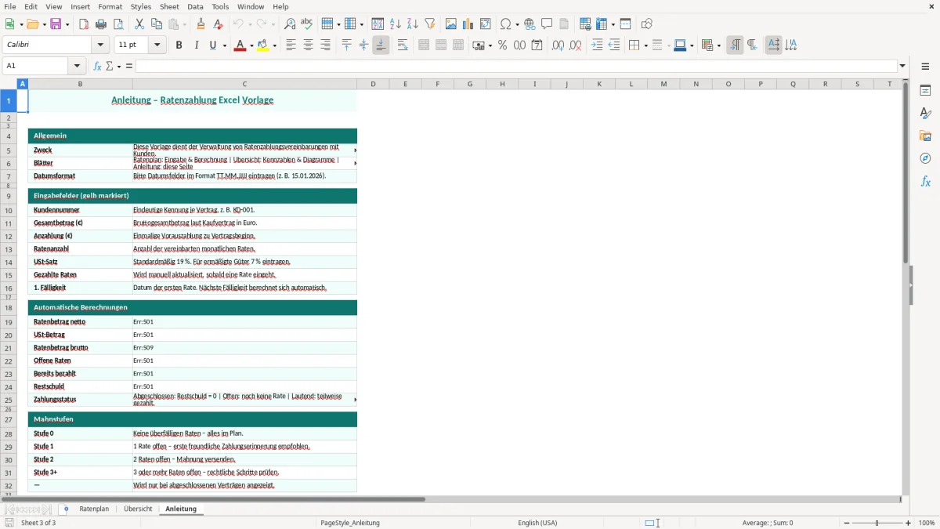This screenshot has width=940, height=529.
Task: Apply red font color swatch
Action: coord(240,45)
